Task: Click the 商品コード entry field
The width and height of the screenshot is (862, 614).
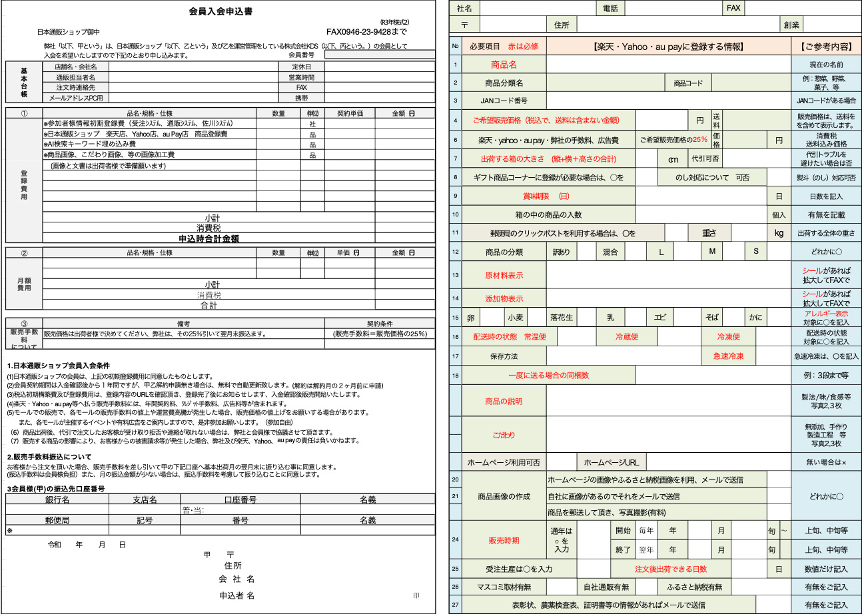Action: point(751,83)
